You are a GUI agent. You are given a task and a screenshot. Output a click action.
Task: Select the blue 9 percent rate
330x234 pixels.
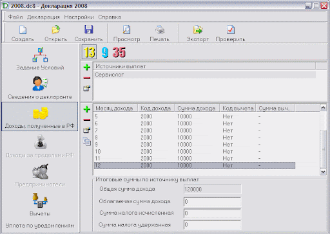tap(105, 52)
